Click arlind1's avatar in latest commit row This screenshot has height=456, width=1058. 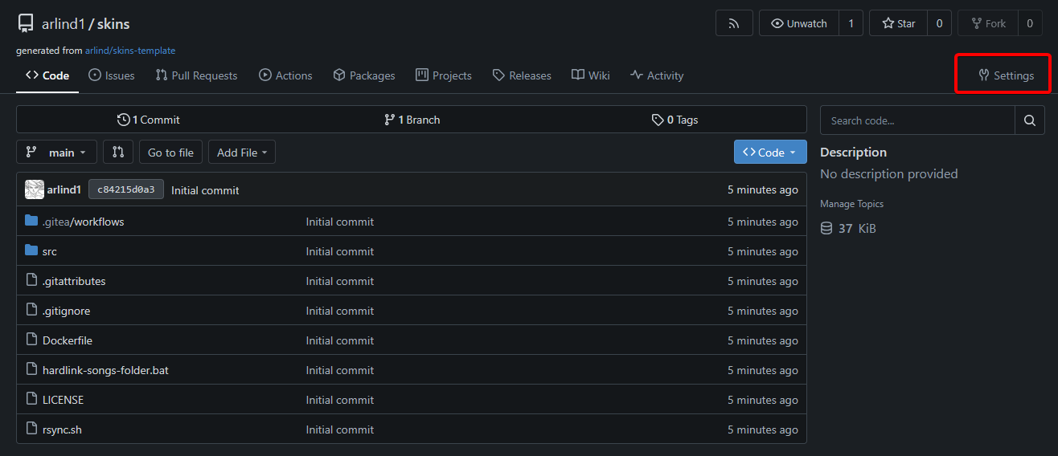(35, 189)
